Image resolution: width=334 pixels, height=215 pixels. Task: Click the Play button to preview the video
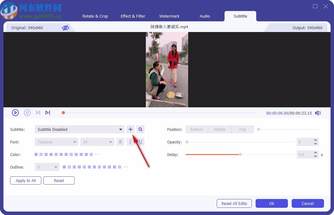15,112
